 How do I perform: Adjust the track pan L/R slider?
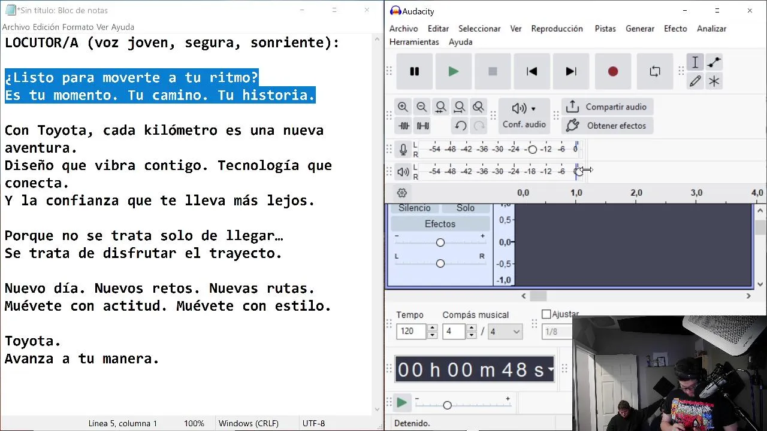pos(440,263)
